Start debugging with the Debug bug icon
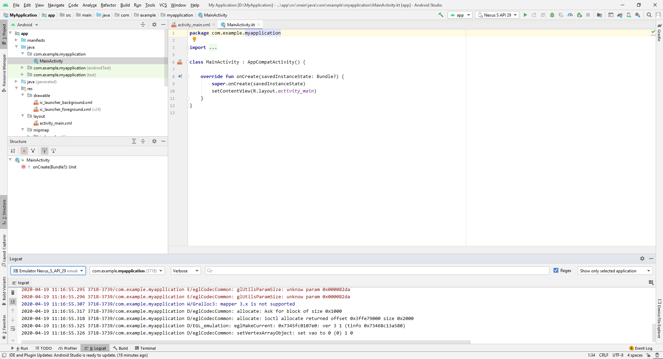663x359 pixels. (552, 15)
